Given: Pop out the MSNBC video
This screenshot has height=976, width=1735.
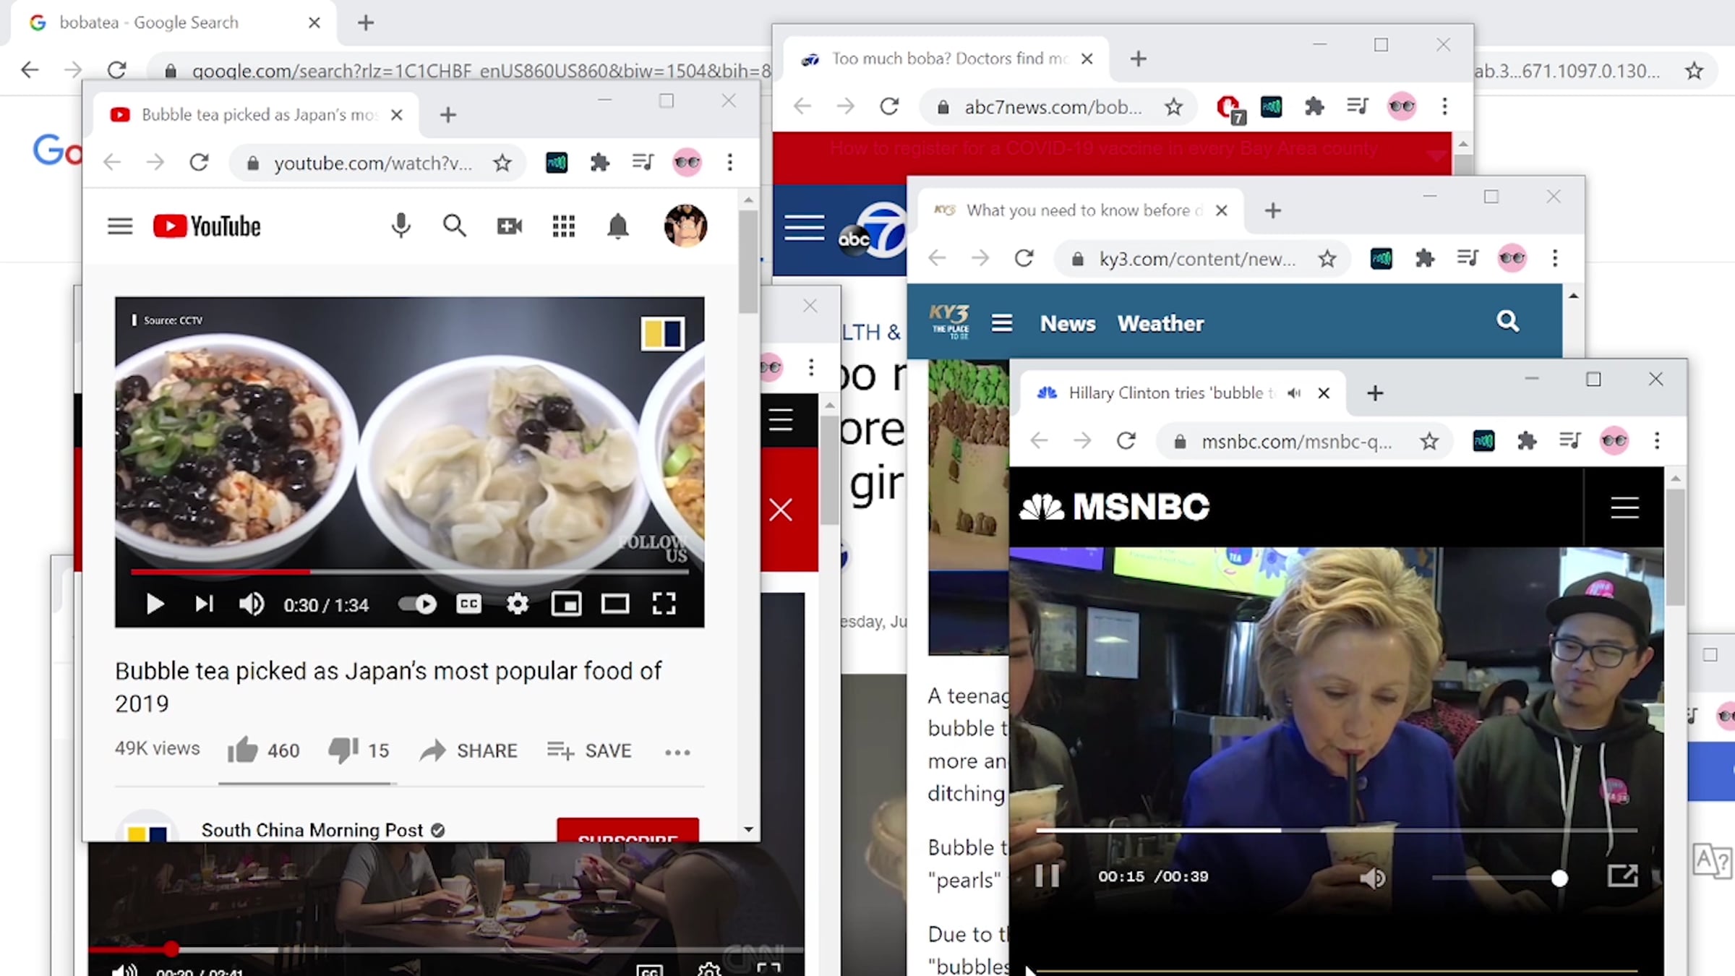Looking at the screenshot, I should 1622,876.
